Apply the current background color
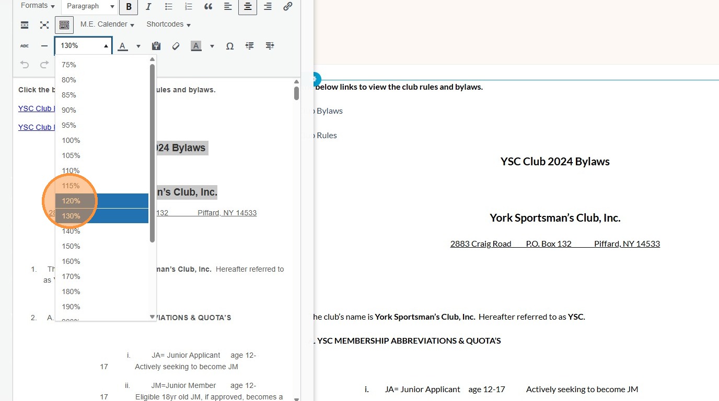 (x=196, y=46)
